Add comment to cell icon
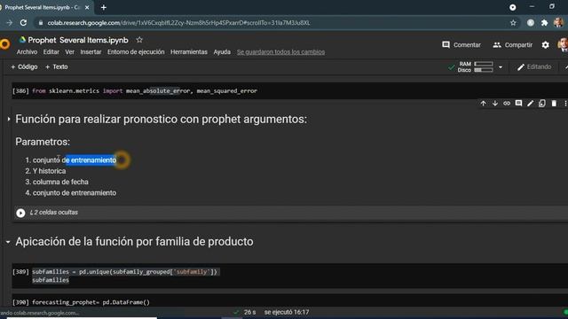The image size is (568, 319). [518, 104]
